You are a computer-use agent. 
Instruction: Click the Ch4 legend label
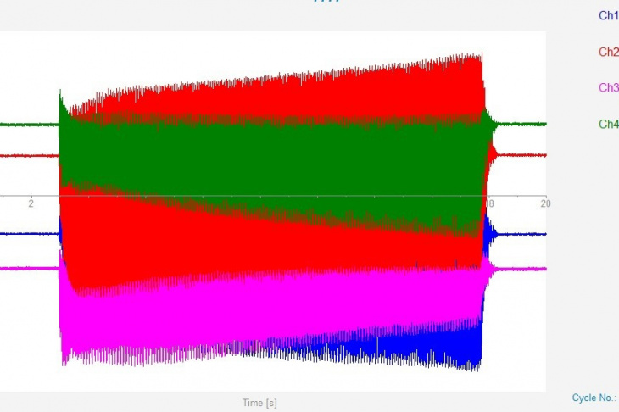point(609,124)
